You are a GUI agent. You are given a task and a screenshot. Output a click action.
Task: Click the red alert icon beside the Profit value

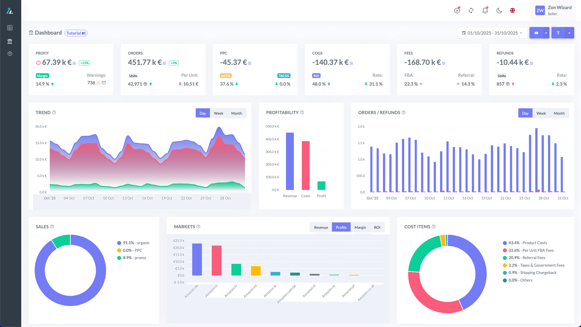[x=38, y=63]
